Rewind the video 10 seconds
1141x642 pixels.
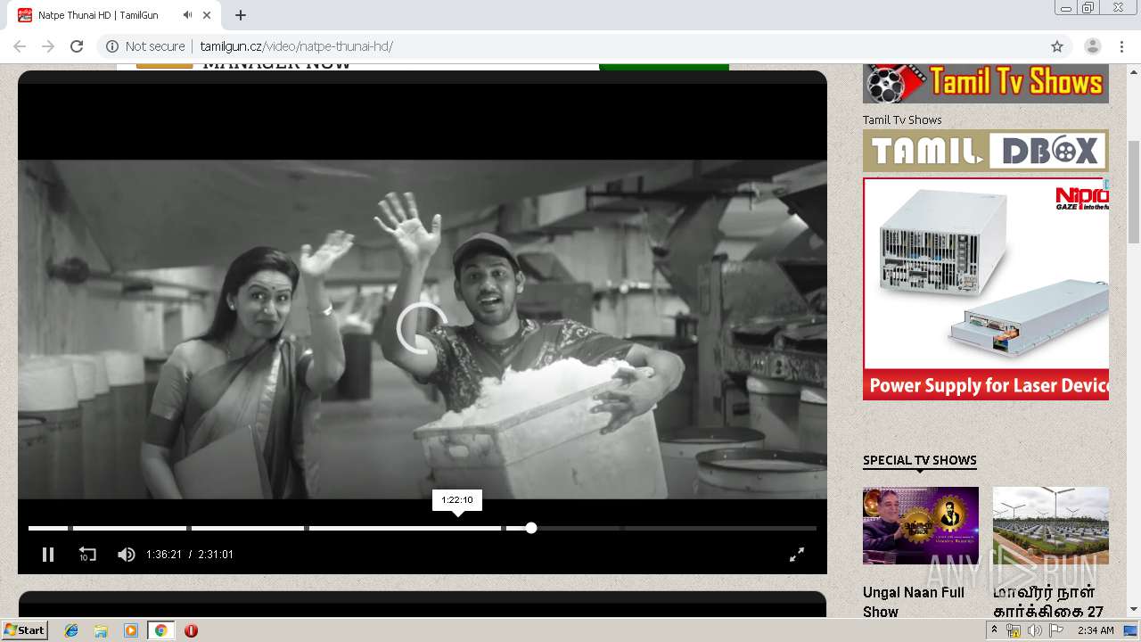coord(87,555)
